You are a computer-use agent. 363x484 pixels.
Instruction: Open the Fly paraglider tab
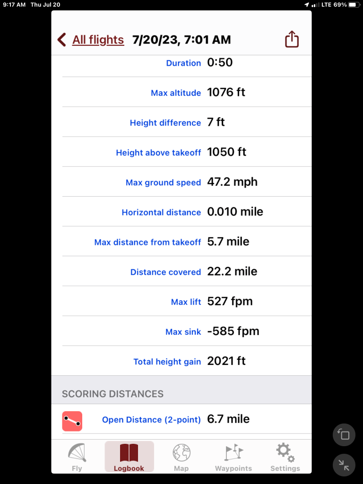tap(77, 458)
